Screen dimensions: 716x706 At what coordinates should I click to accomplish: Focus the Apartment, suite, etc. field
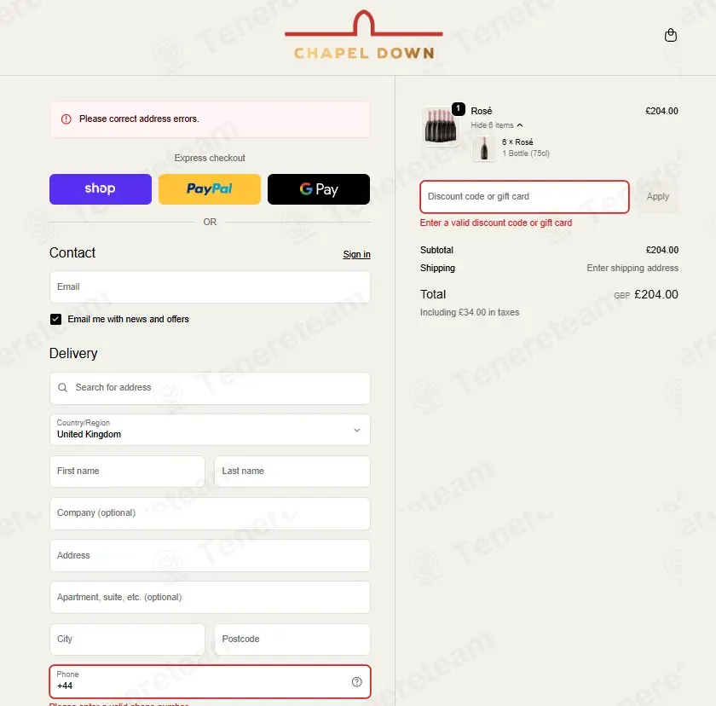pyautogui.click(x=210, y=598)
